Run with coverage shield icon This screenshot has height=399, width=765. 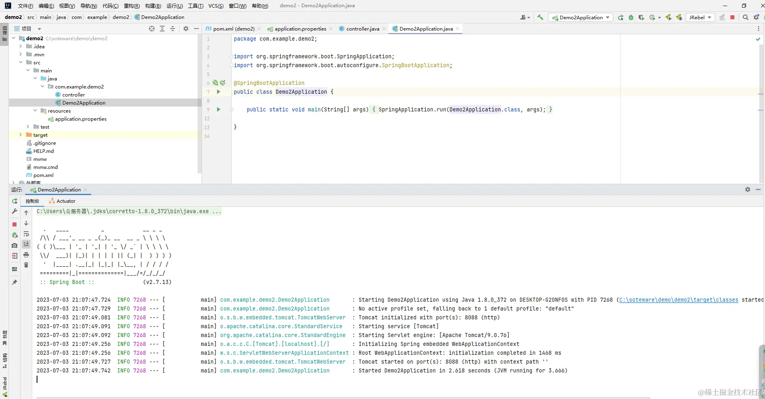(x=641, y=17)
